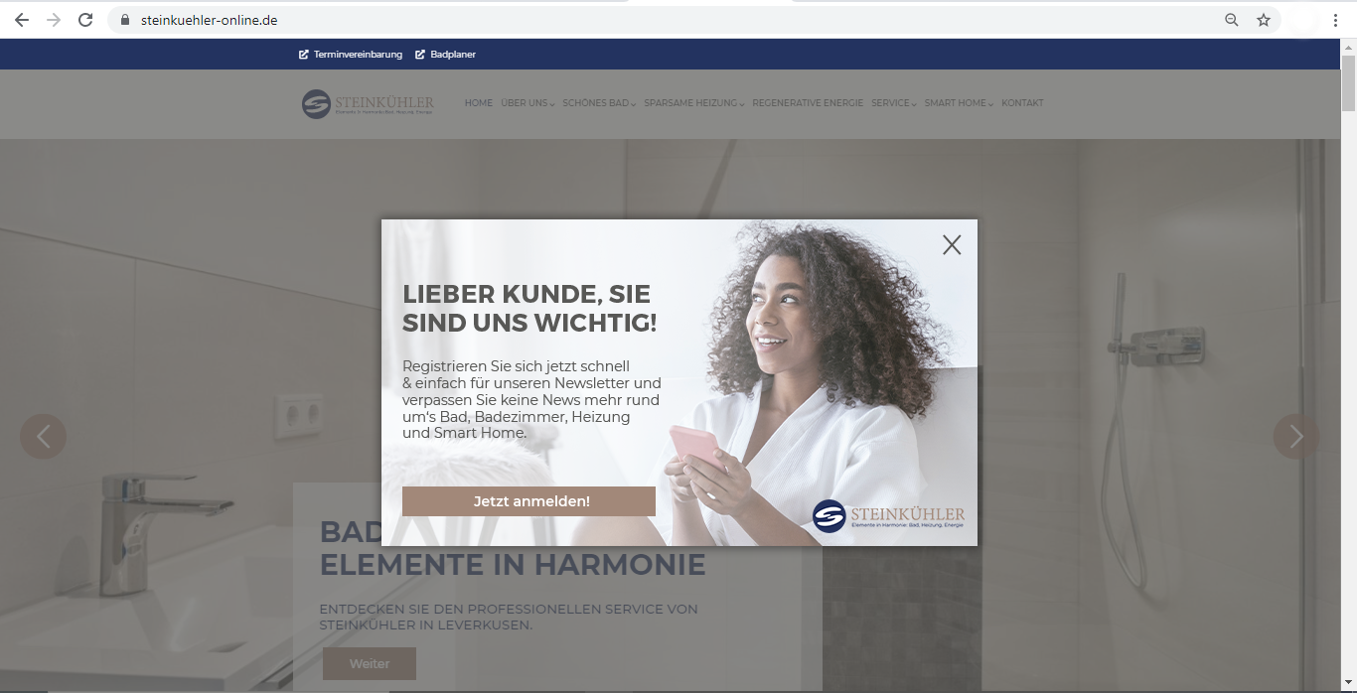Click the ELEMENTE IN HARMONIE heading

tap(513, 564)
